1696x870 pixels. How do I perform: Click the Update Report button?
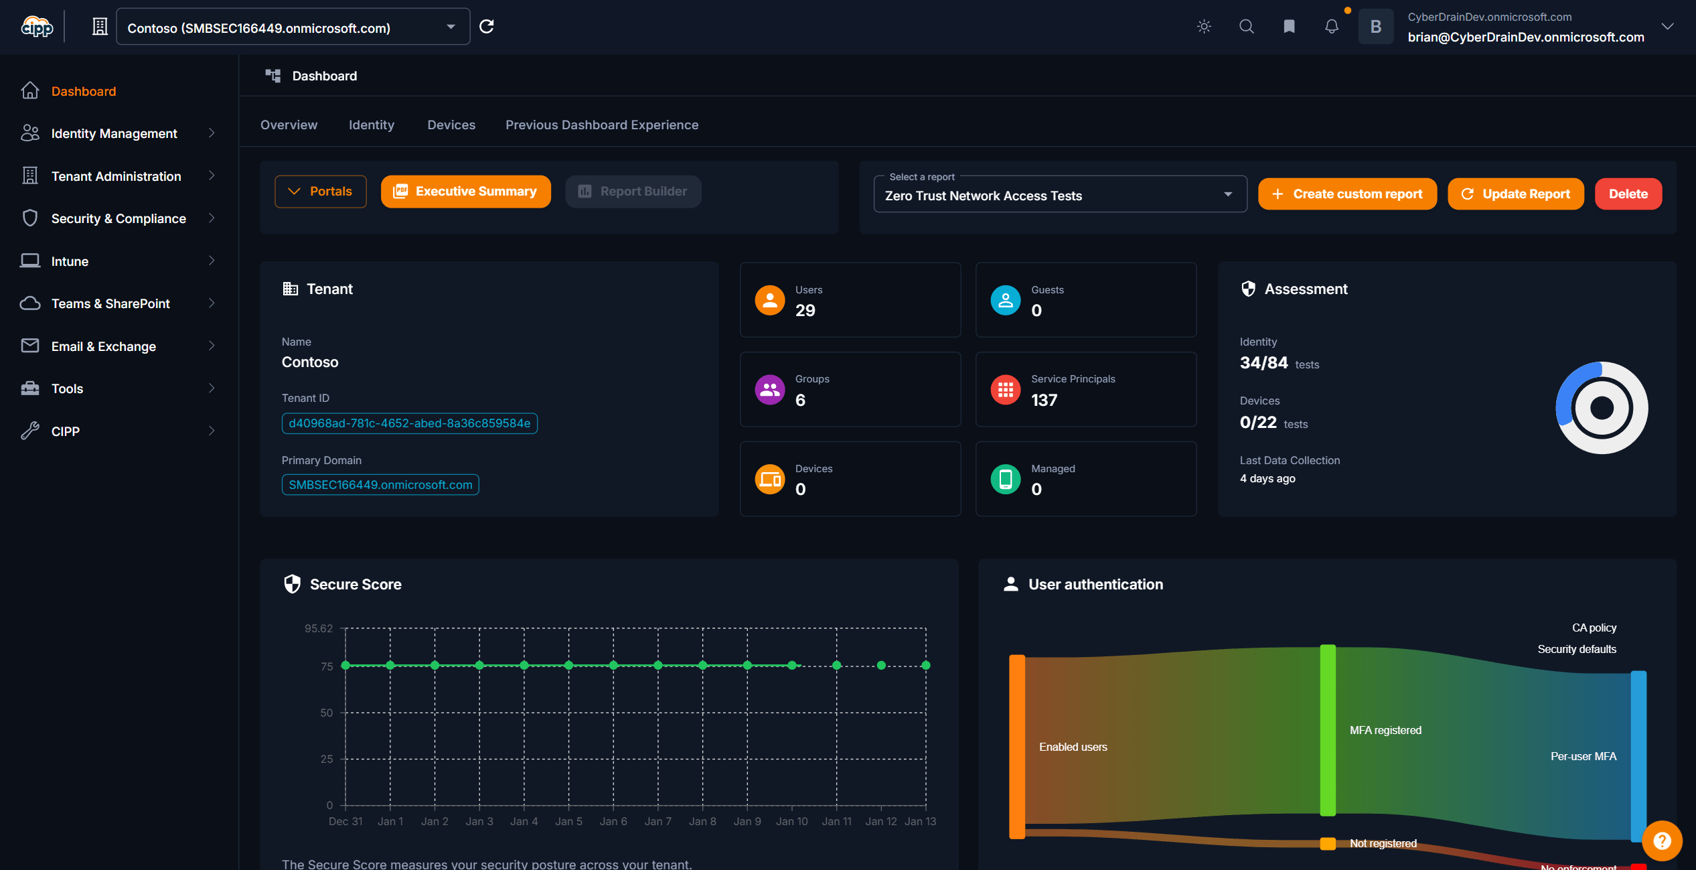coord(1516,194)
